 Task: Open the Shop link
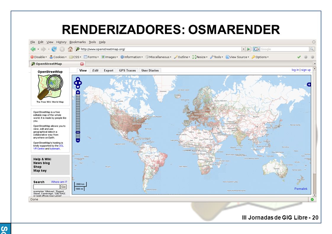37,167
